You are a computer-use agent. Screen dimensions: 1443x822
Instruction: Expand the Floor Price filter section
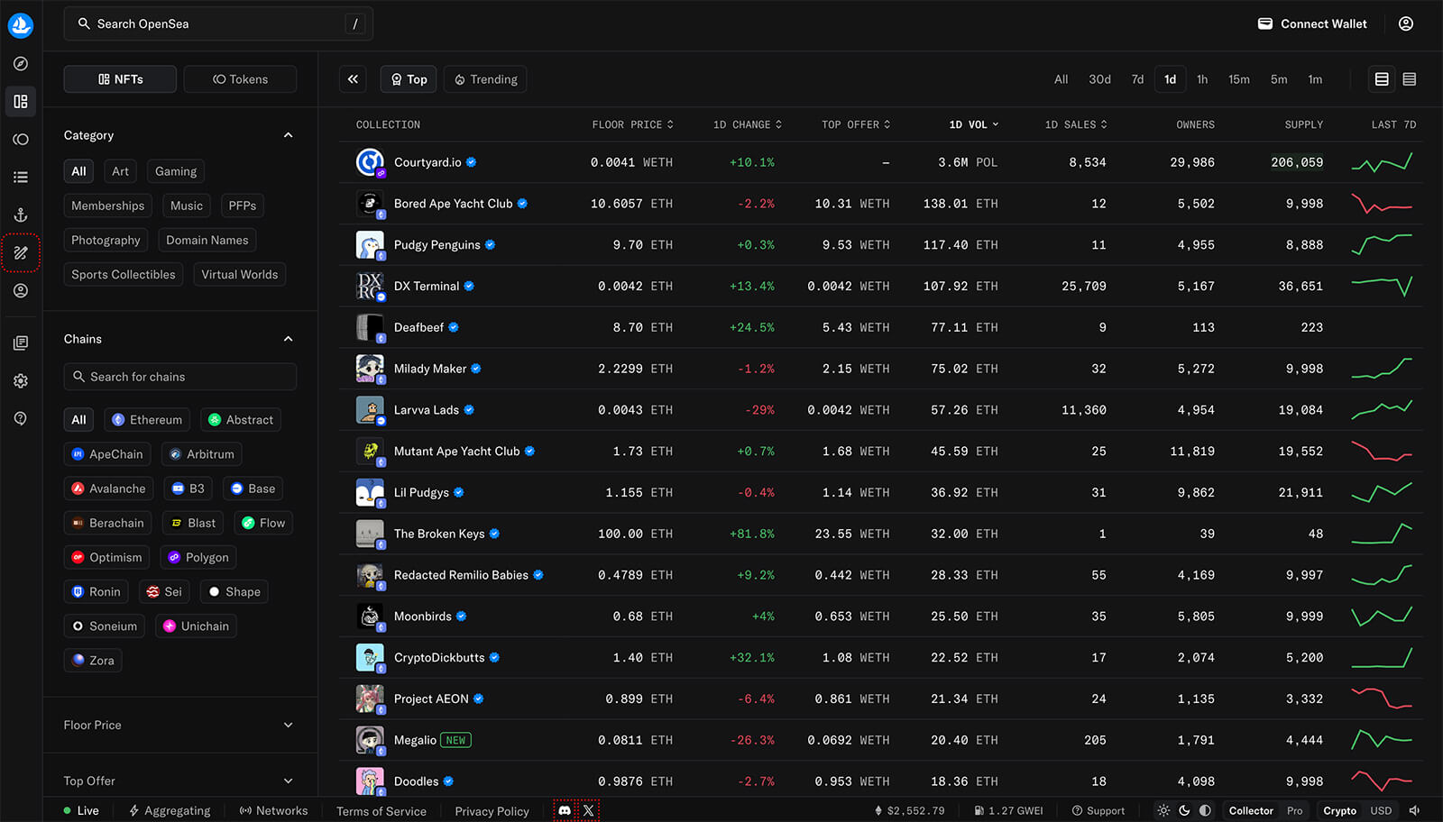pyautogui.click(x=288, y=725)
